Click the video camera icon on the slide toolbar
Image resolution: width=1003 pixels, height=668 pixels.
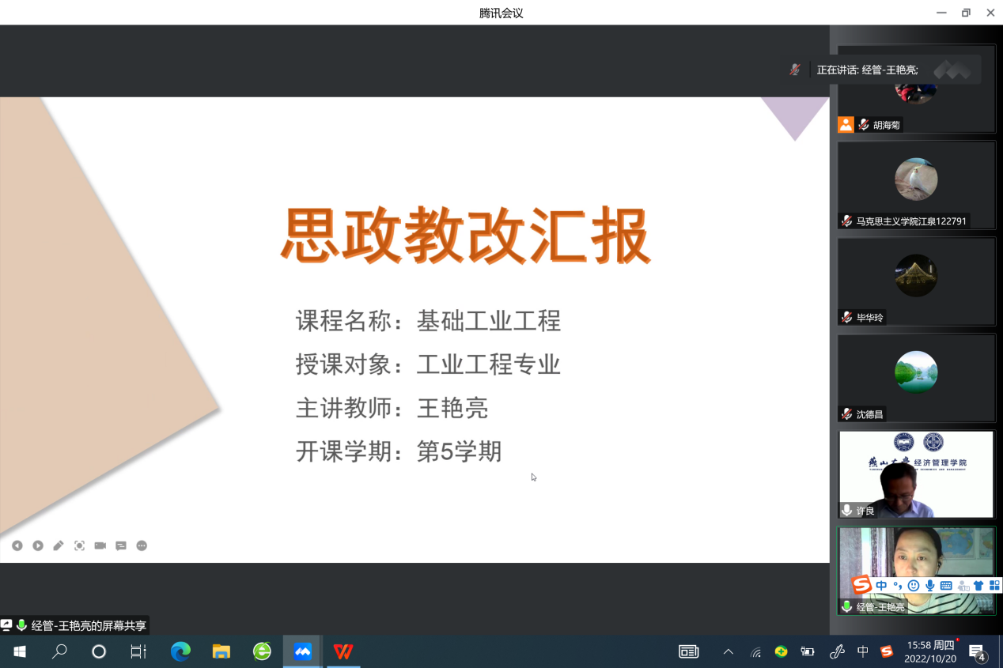tap(100, 545)
